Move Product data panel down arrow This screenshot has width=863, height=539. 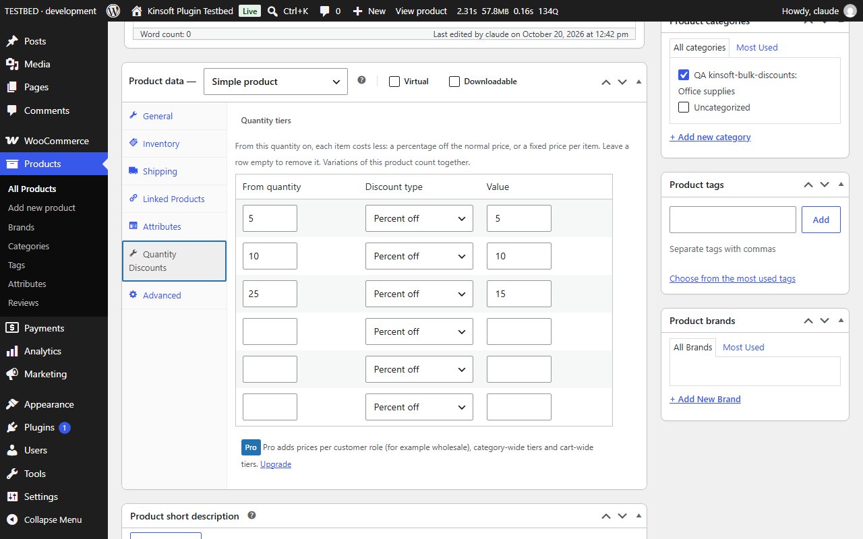point(622,82)
